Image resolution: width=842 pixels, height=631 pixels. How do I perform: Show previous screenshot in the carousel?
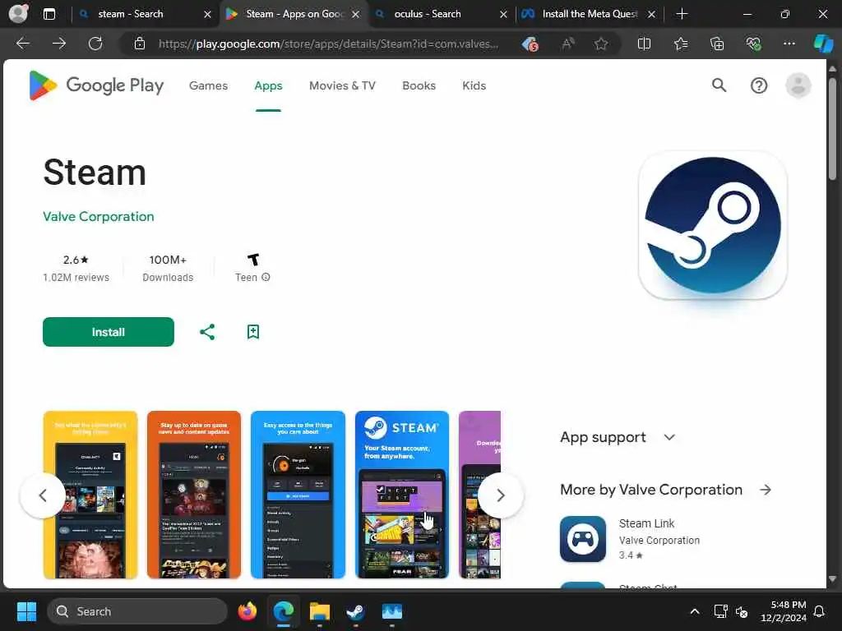coord(43,495)
